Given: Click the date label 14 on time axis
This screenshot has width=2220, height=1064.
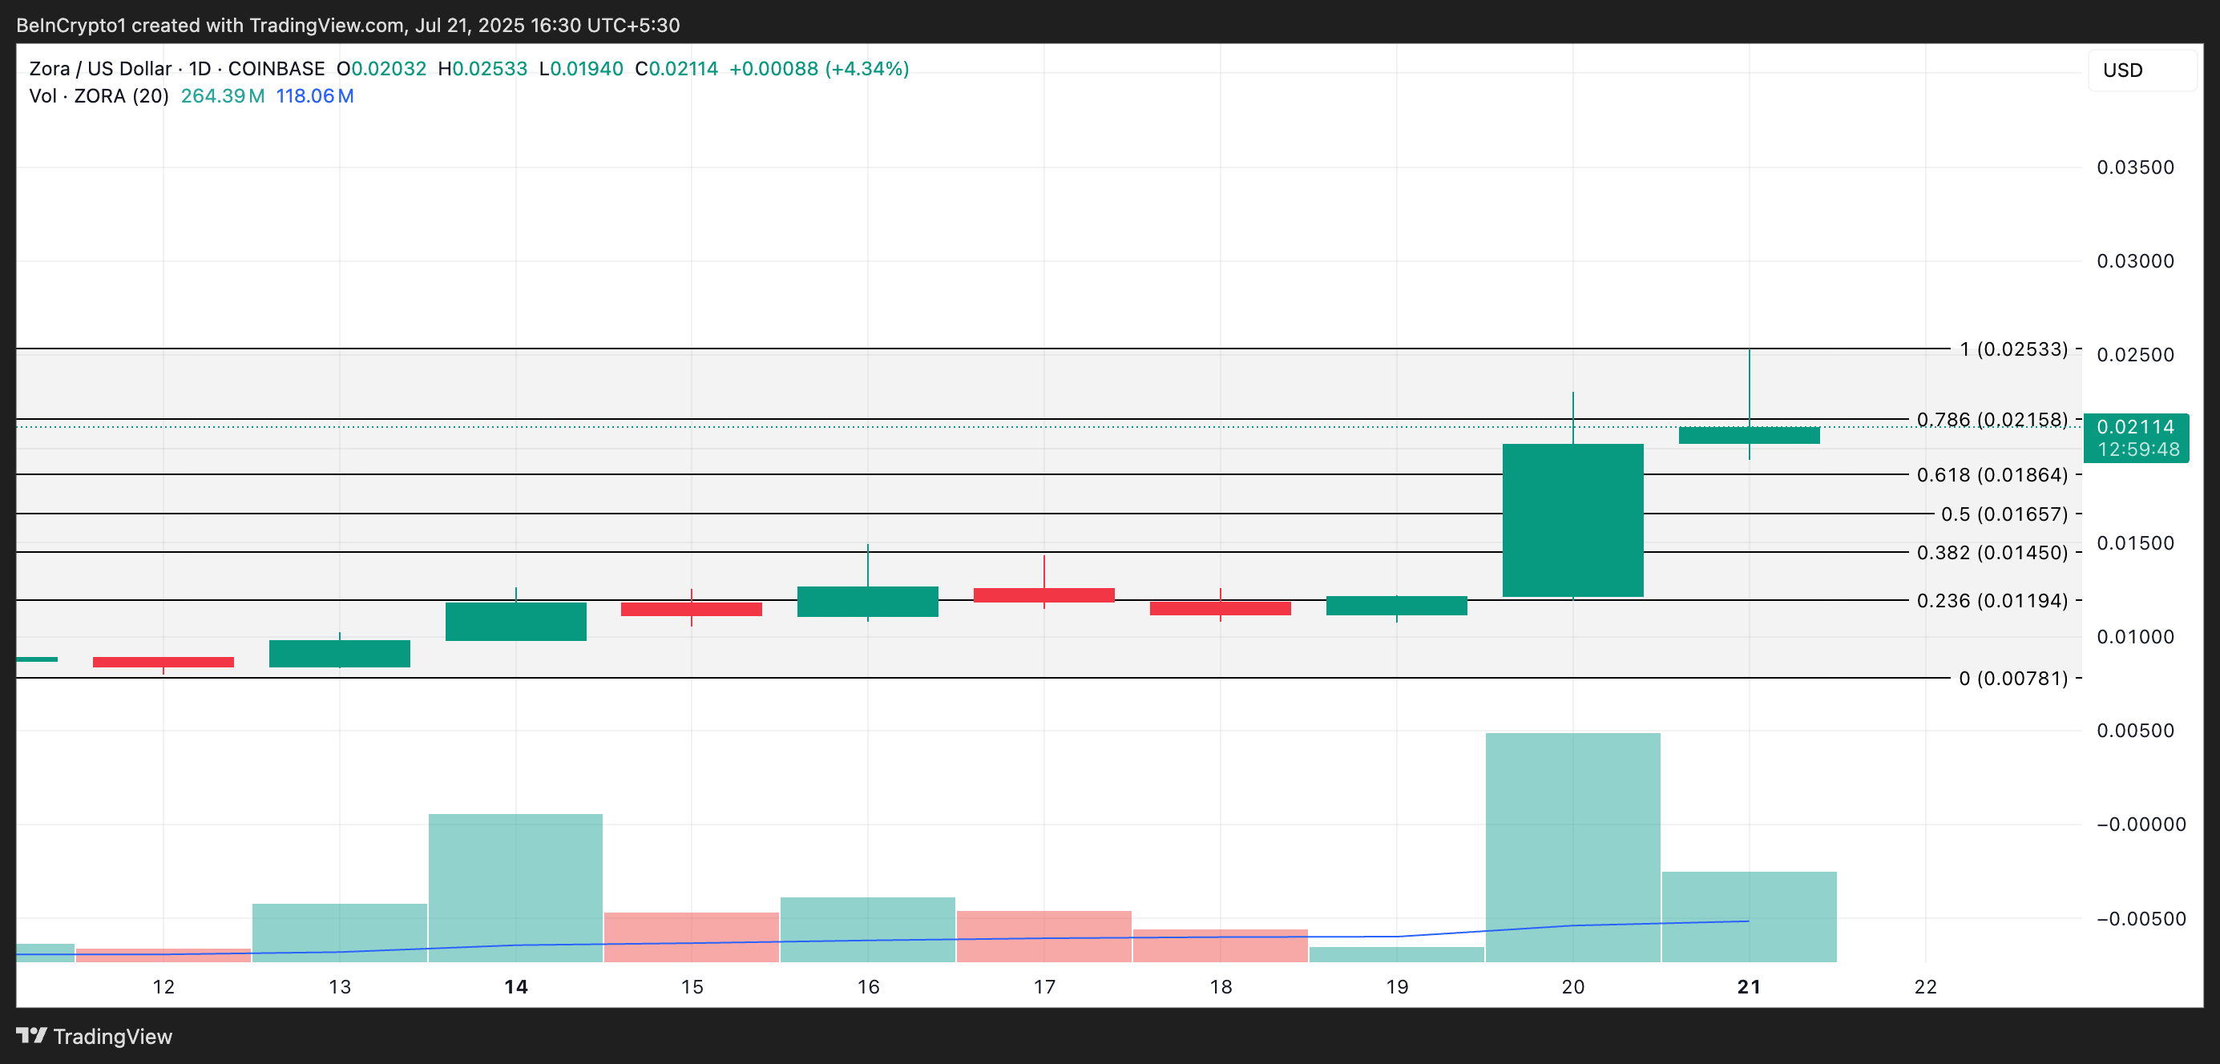Looking at the screenshot, I should 515,989.
